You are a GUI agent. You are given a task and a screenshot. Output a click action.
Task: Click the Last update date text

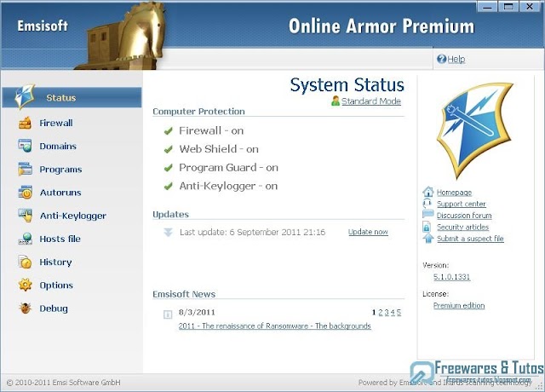click(x=253, y=232)
